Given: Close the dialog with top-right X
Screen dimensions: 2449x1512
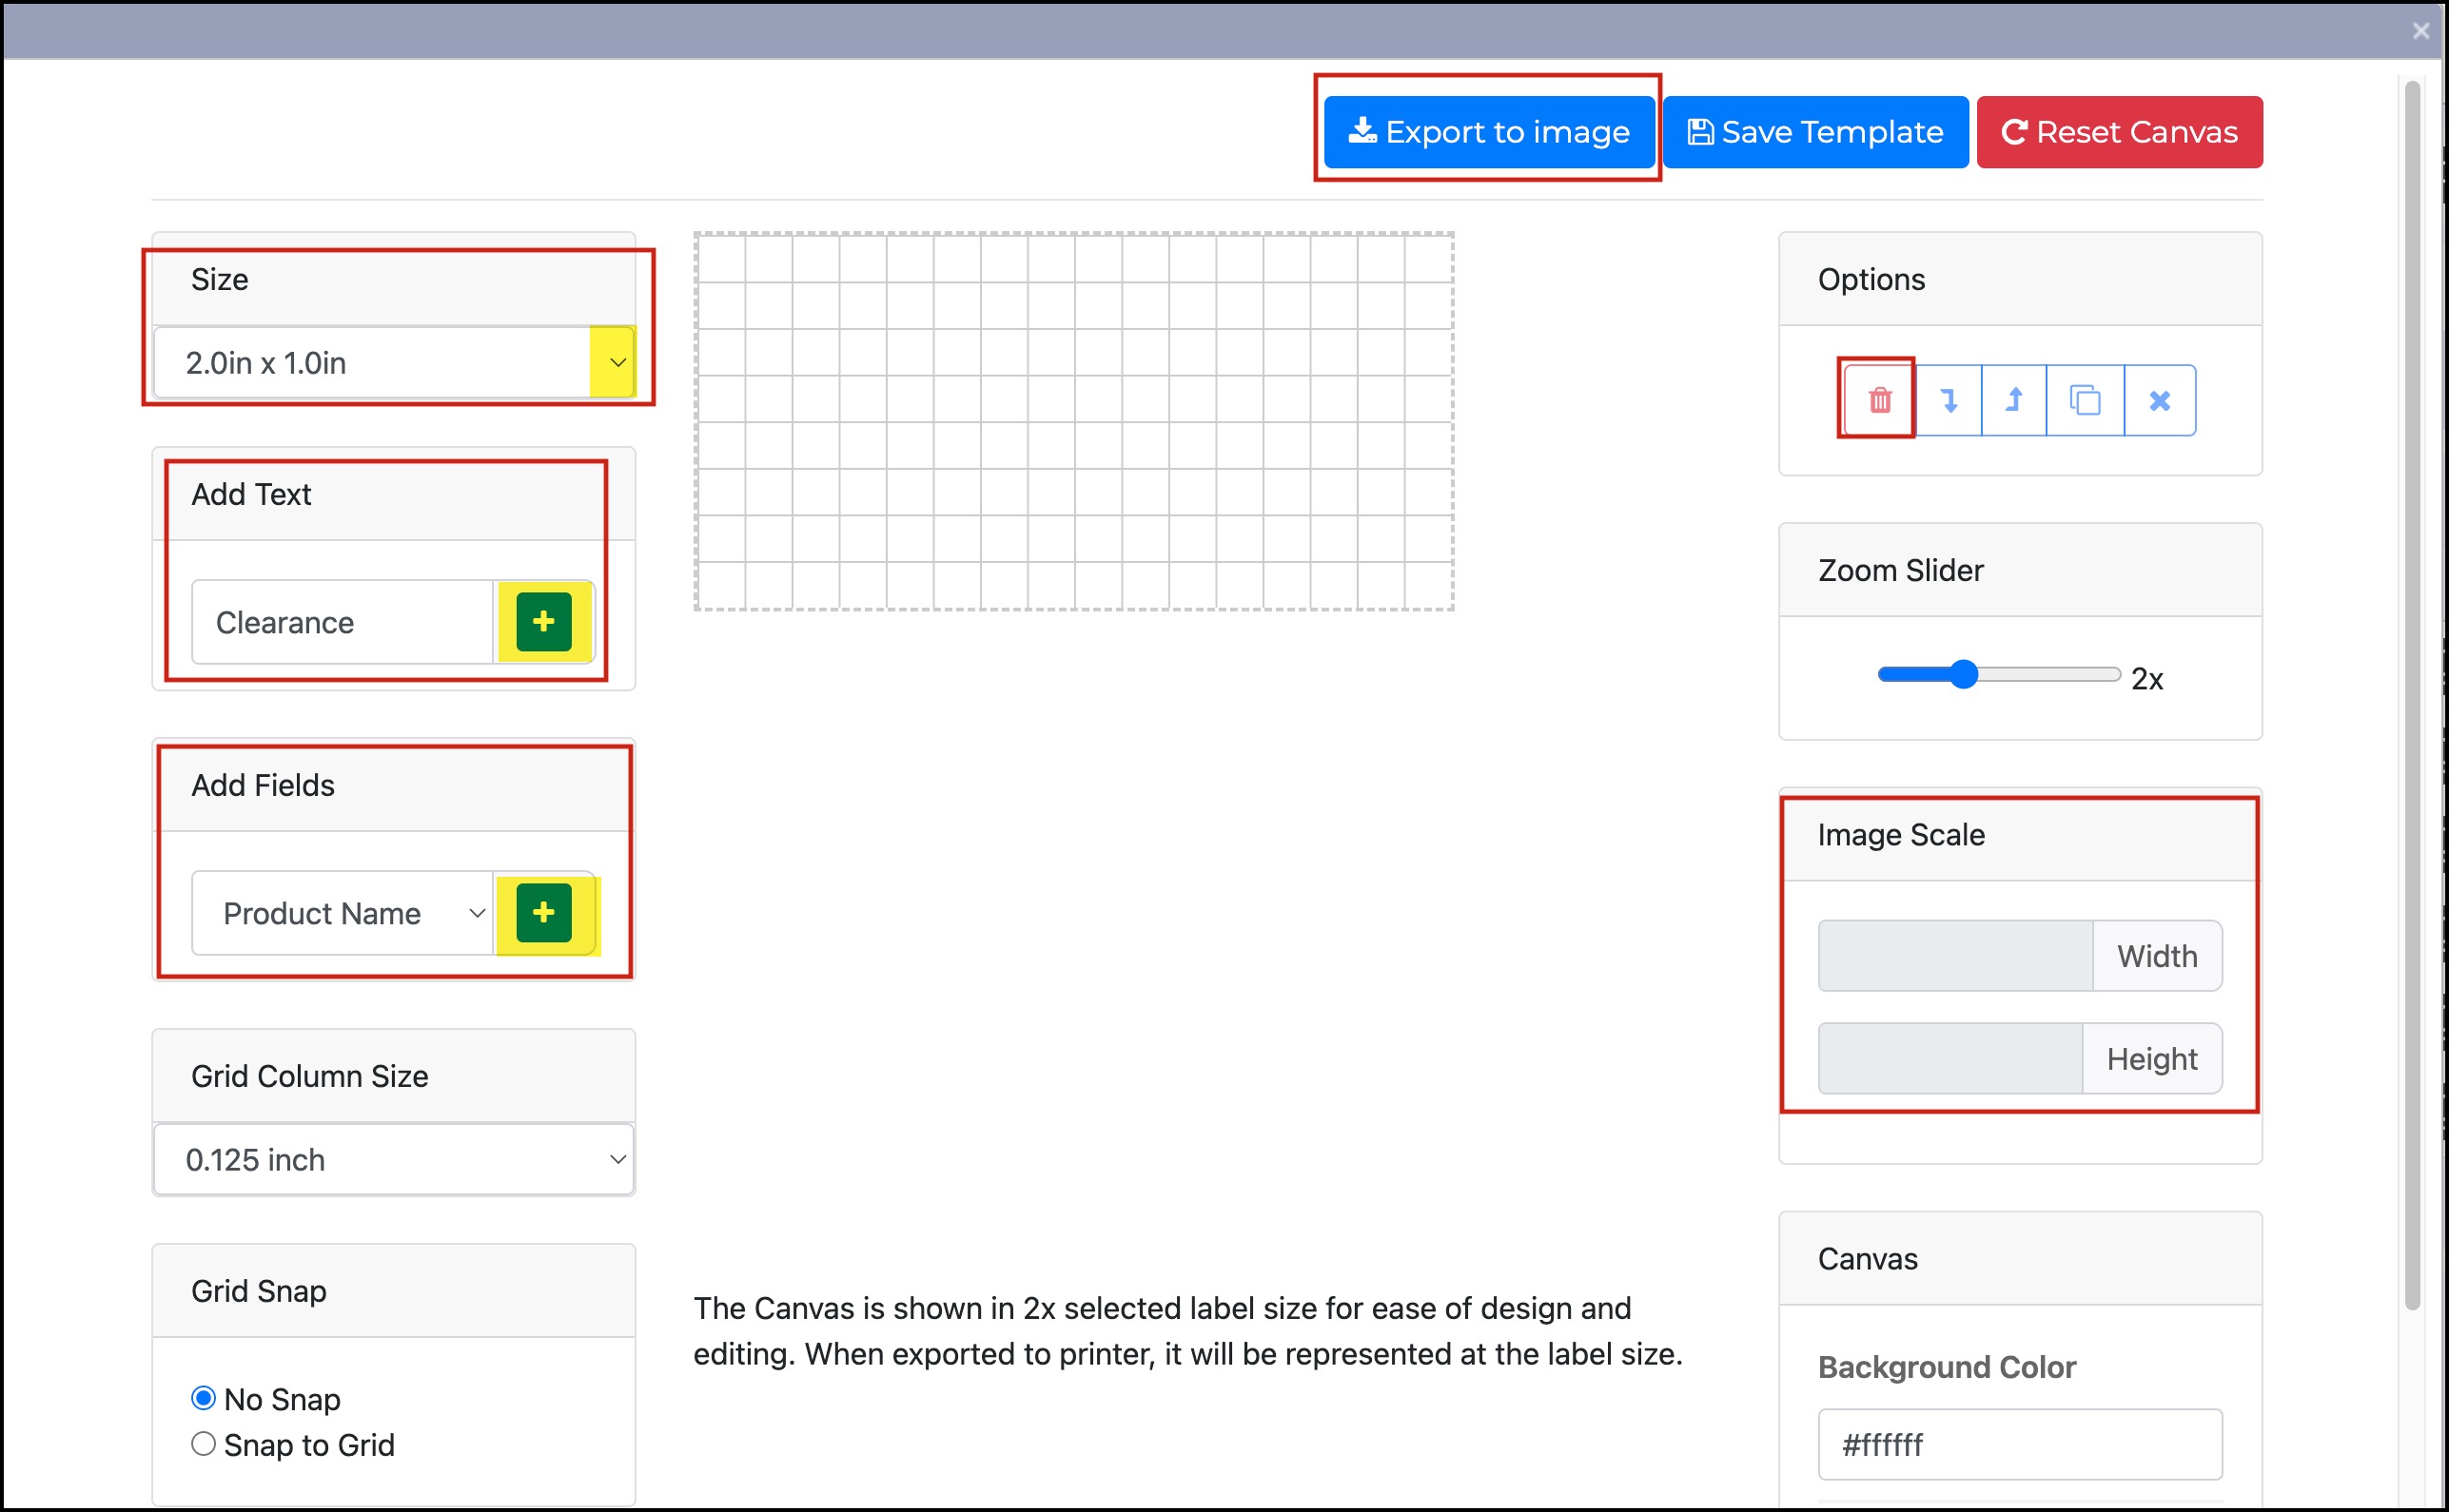Looking at the screenshot, I should (2420, 31).
